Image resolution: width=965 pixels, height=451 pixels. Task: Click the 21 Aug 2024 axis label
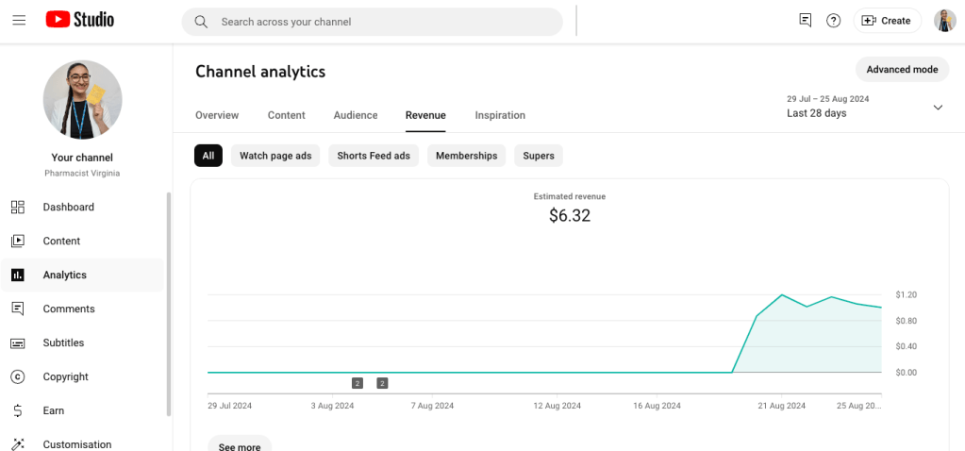(x=782, y=406)
